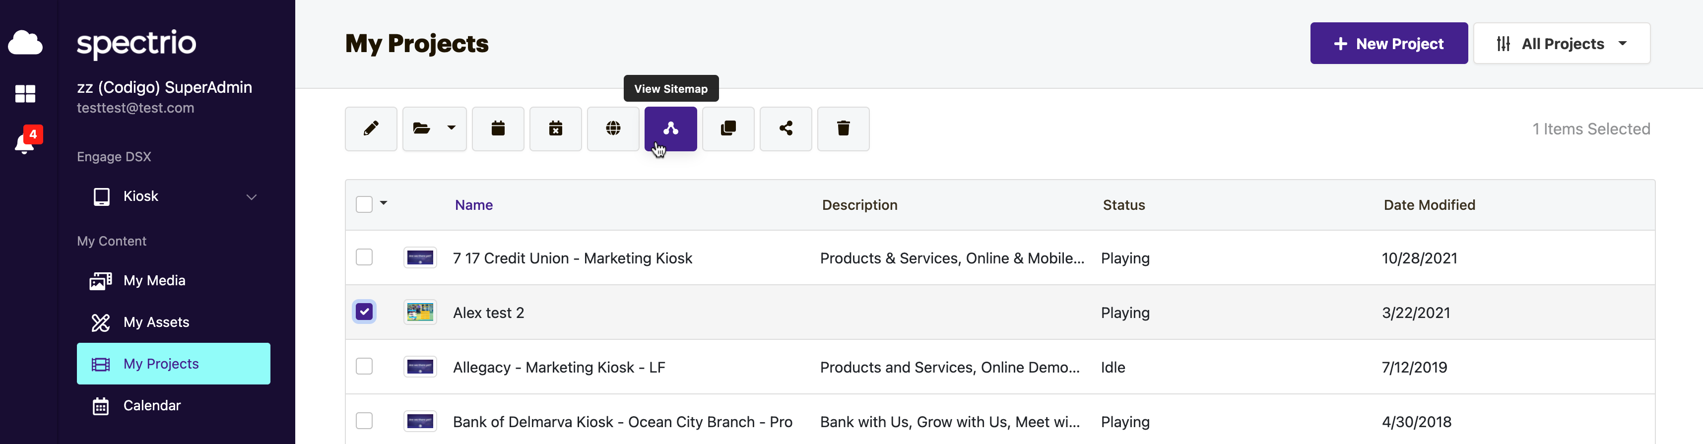Open Allegacy Marketing Kiosk thumbnail

point(420,367)
